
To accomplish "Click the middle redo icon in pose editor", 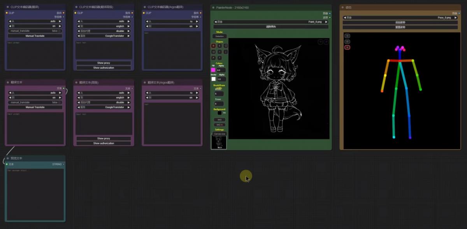I will pos(347,41).
